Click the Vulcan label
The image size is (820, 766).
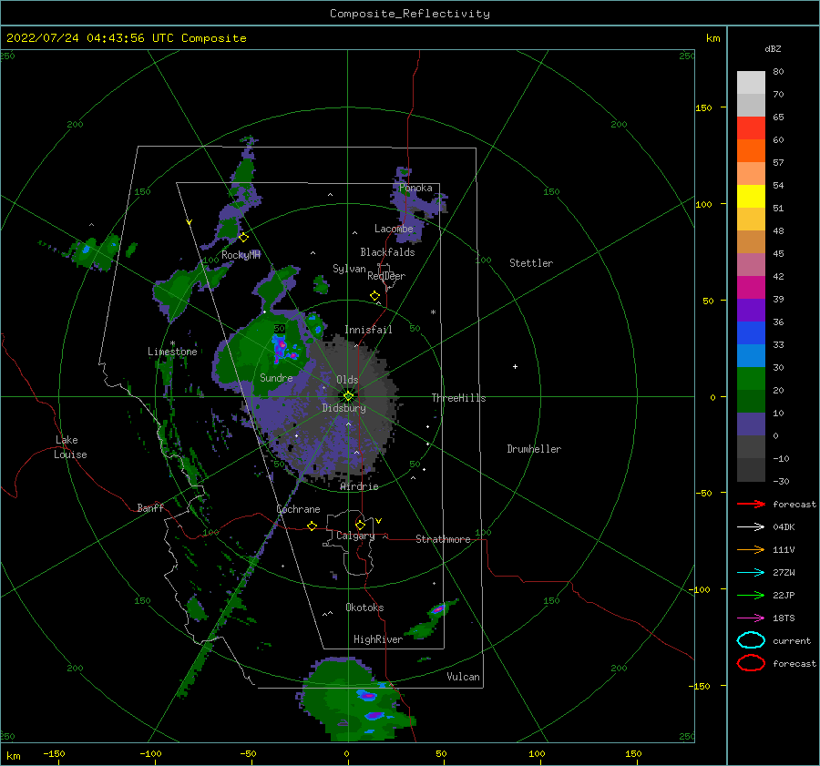464,677
